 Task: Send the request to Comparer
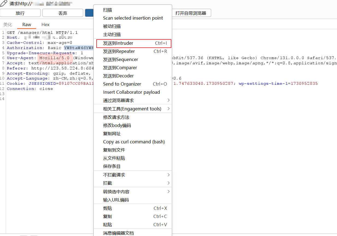pyautogui.click(x=120, y=68)
